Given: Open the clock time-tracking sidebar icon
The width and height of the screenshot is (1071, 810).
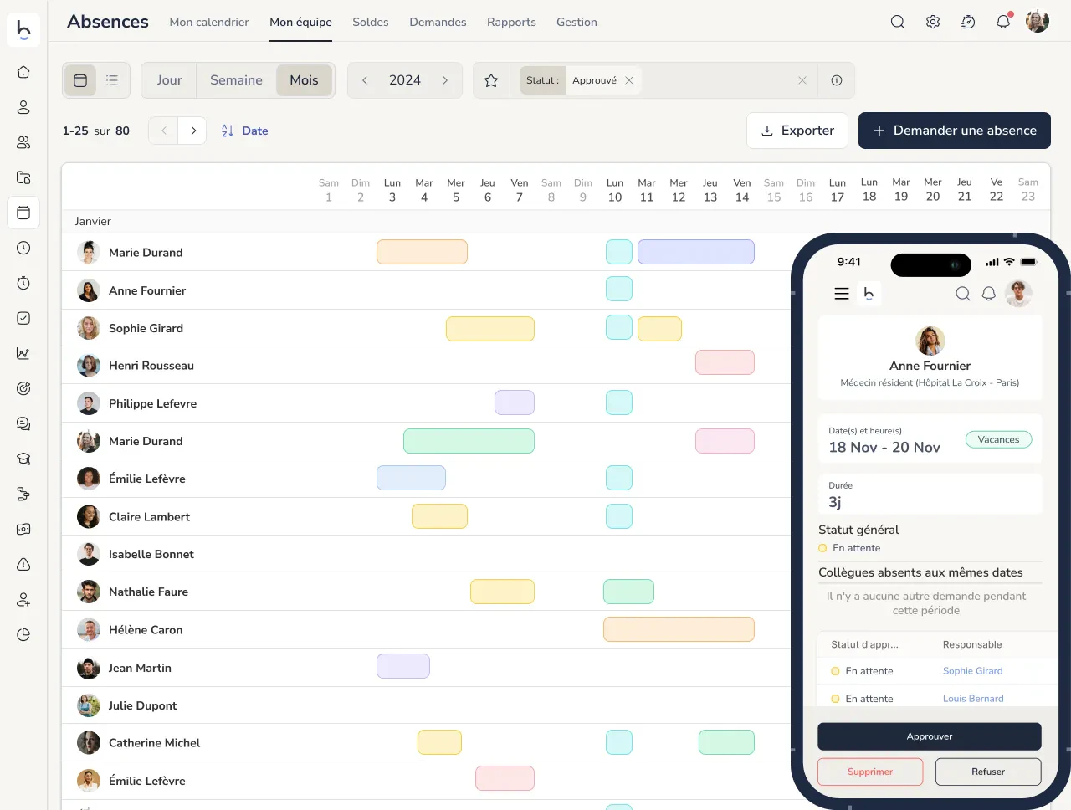Looking at the screenshot, I should coord(23,248).
